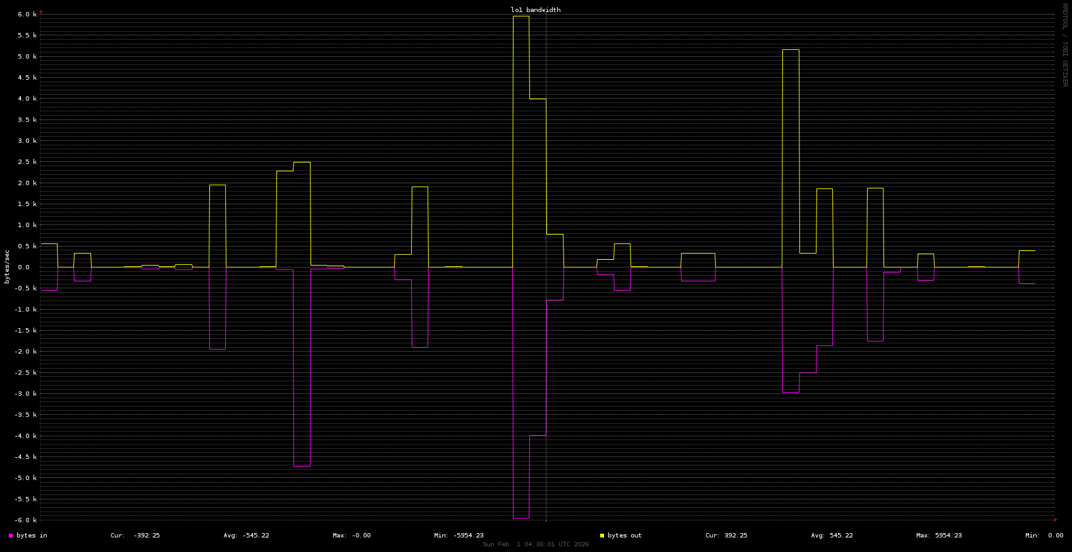Viewport: 1072px width, 552px height.
Task: Click the timestamp "Sun Feb 1 04:30:01 UTC 2026"
Action: pos(535,544)
